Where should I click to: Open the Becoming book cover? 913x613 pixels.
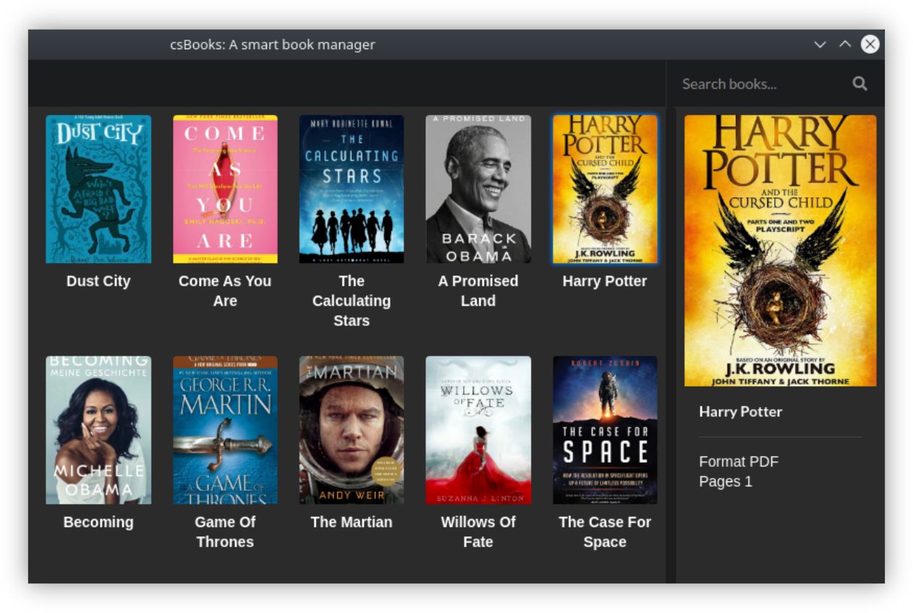tap(98, 429)
